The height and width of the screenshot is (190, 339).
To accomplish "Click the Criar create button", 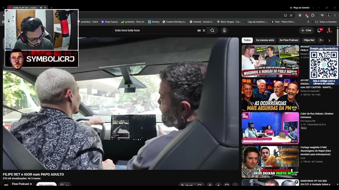I will pos(306,30).
